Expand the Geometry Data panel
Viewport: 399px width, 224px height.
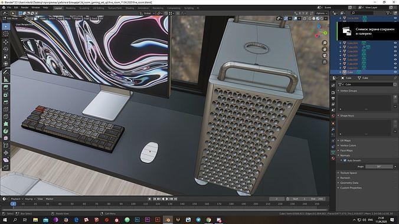tap(349, 183)
